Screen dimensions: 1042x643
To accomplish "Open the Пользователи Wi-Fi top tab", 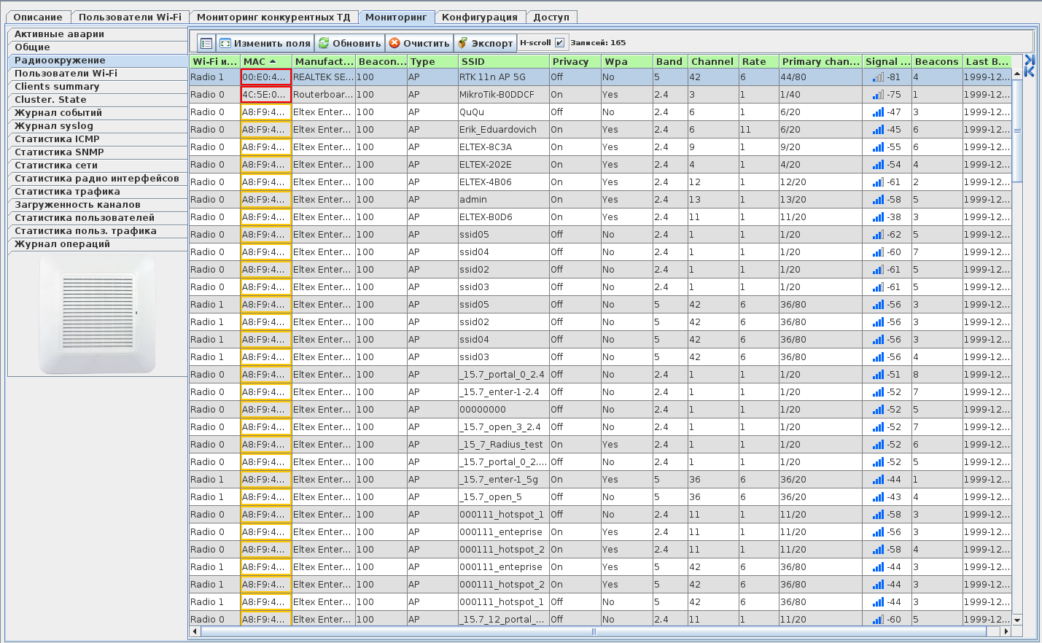I will point(130,17).
